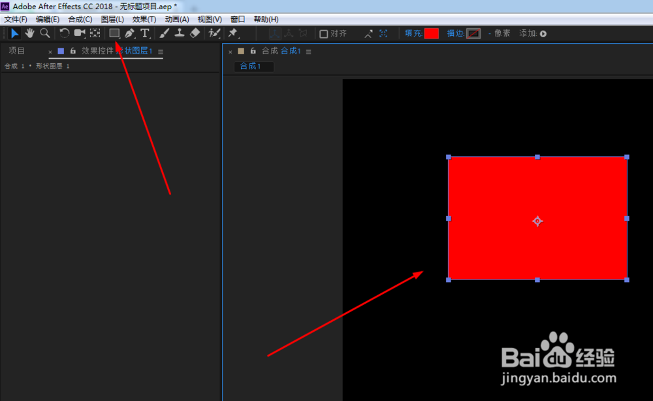Image resolution: width=653 pixels, height=401 pixels.
Task: Click the 合成1 breadcrumb button
Action: click(253, 66)
